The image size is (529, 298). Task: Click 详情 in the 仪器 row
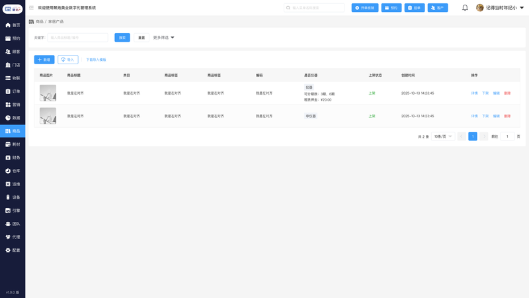(x=474, y=93)
